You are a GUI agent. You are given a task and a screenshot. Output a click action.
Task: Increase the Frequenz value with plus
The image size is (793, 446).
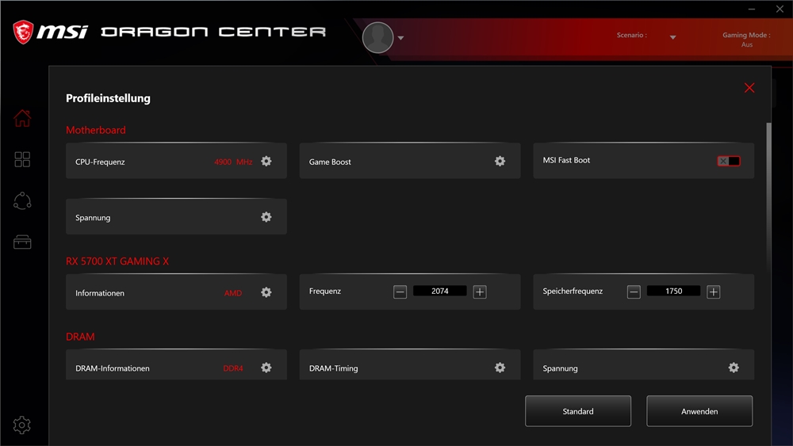(480, 292)
